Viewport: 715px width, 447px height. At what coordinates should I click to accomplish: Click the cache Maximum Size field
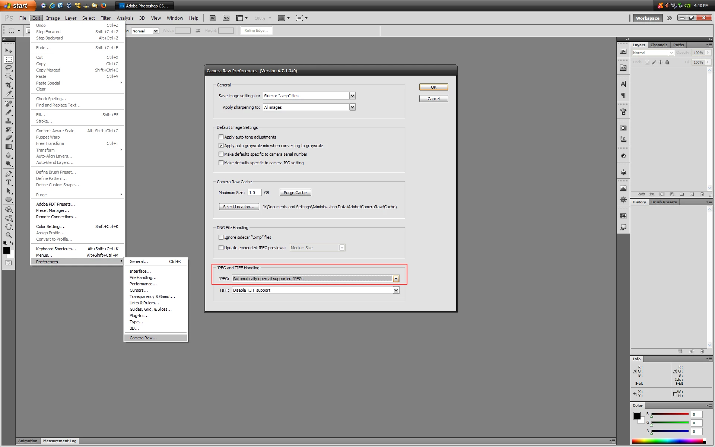254,193
